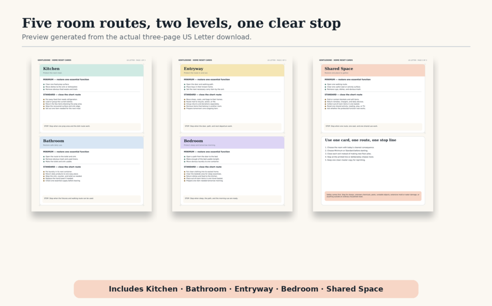Click the mint green Kitchen header band
The image size is (492, 306).
pos(92,70)
